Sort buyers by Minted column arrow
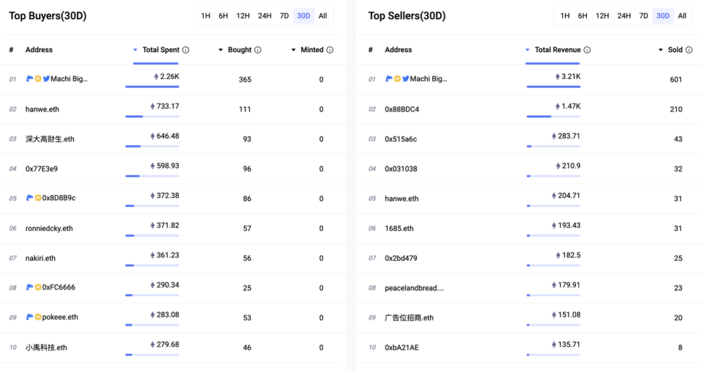 (293, 50)
